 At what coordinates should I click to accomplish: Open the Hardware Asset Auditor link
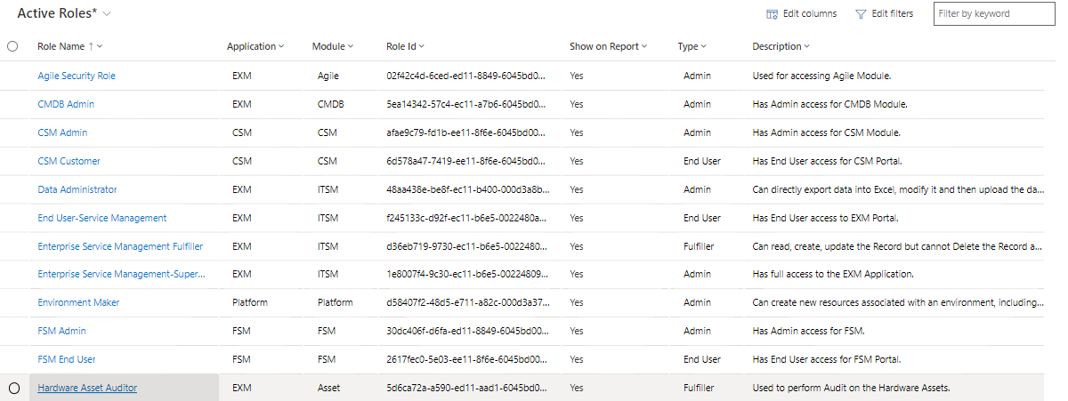click(87, 388)
